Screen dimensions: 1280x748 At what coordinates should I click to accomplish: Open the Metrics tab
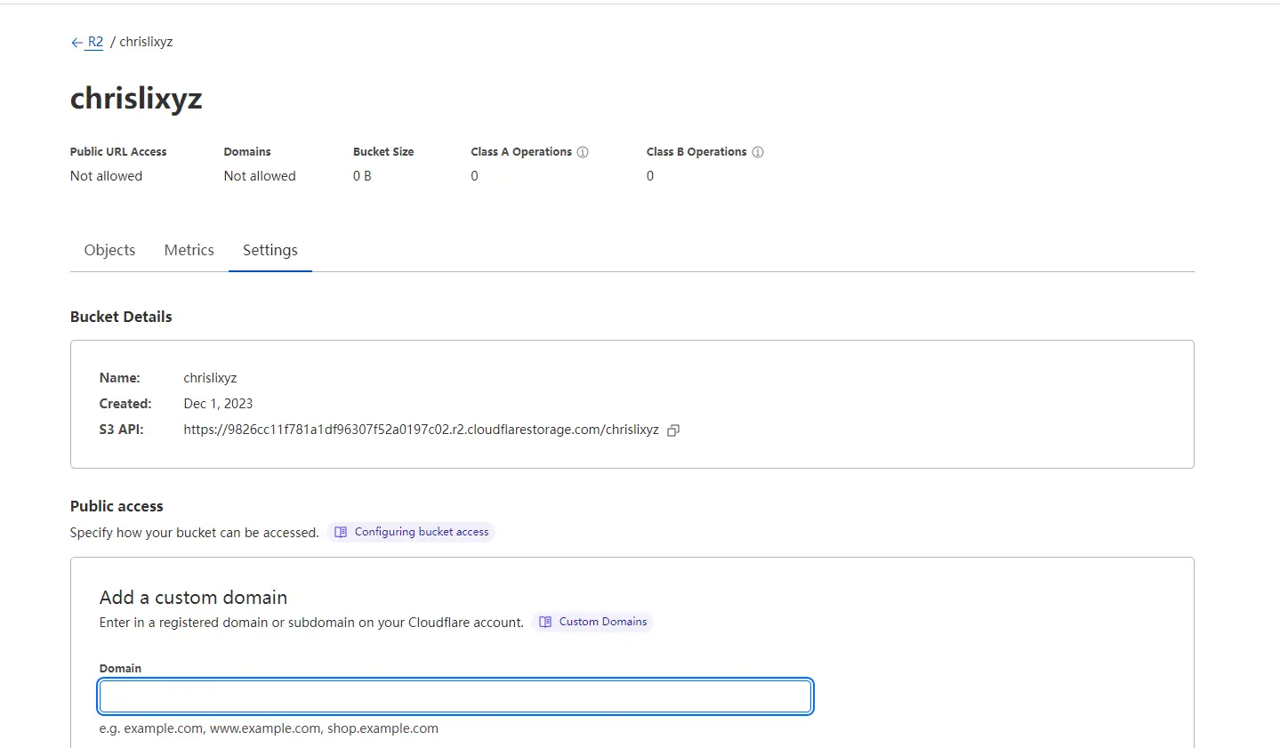pyautogui.click(x=189, y=250)
